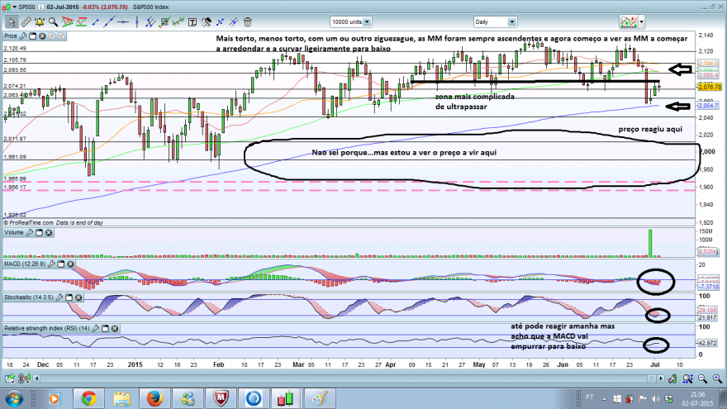Pick the short segment line tool
727x409 pixels.
(96, 21)
